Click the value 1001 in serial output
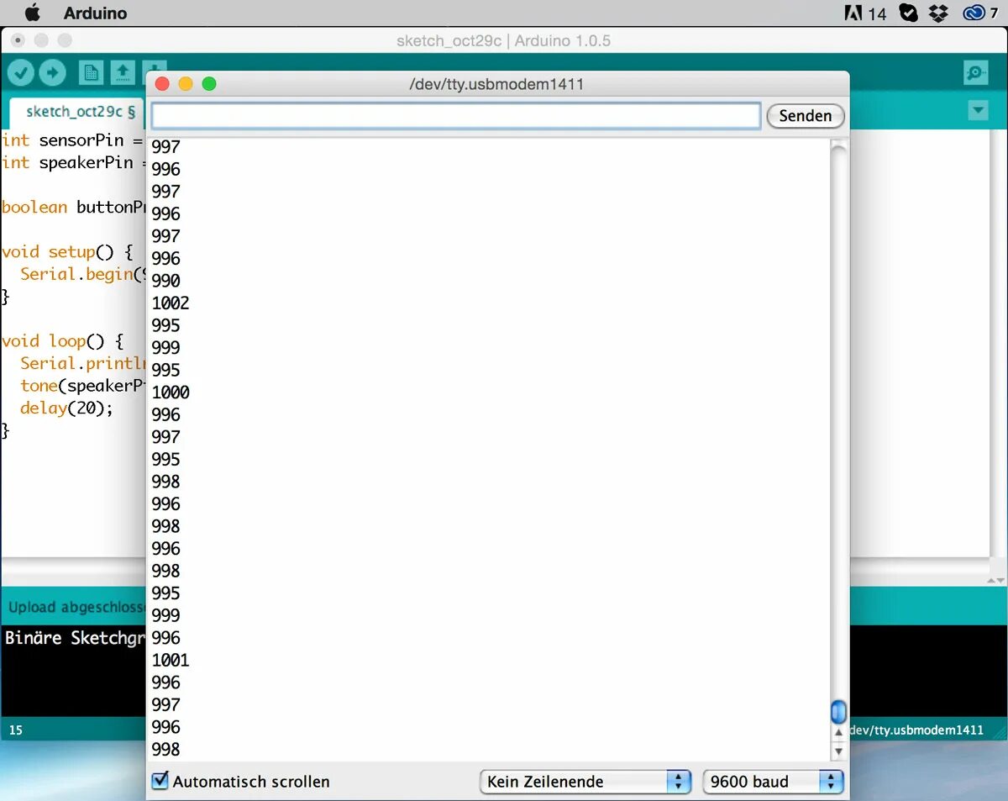 (171, 660)
